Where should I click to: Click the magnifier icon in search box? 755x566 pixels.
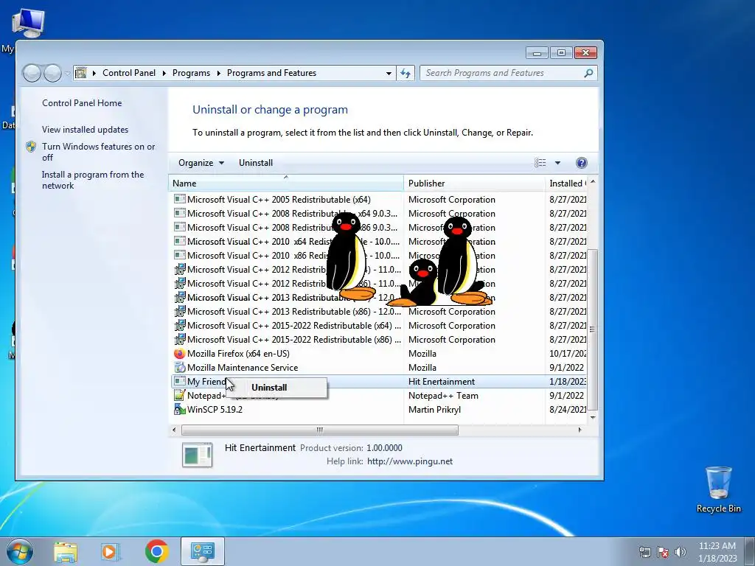588,73
